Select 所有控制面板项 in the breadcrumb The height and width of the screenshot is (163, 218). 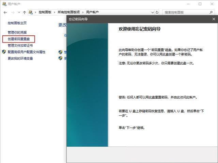(x=69, y=12)
